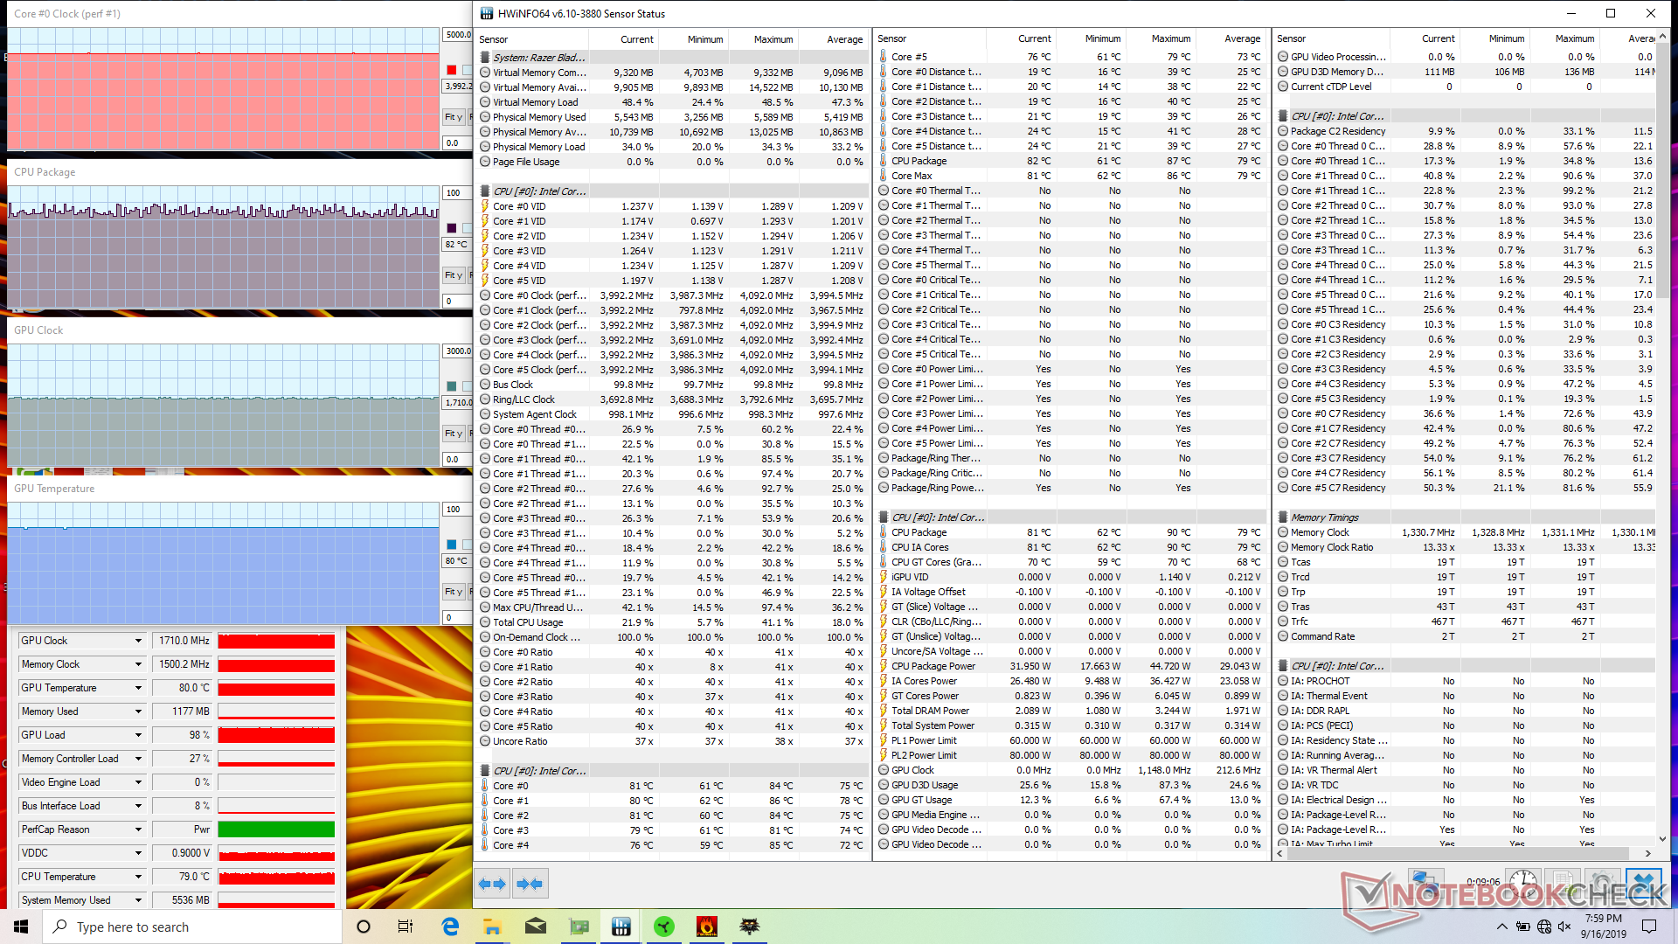This screenshot has width=1678, height=944.
Task: Click the clock reset timer icon
Action: [1524, 884]
